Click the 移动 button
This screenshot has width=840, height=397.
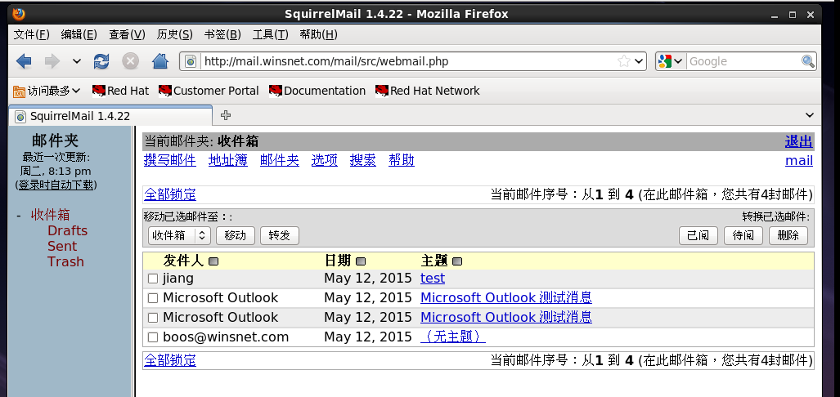pyautogui.click(x=236, y=235)
